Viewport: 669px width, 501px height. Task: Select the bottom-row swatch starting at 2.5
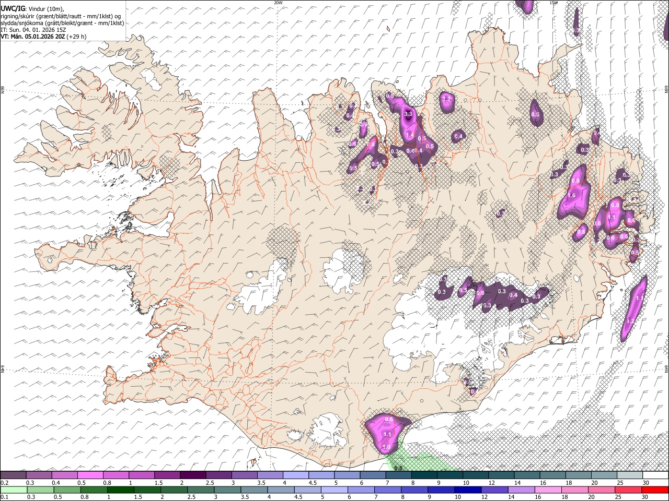tap(200, 490)
